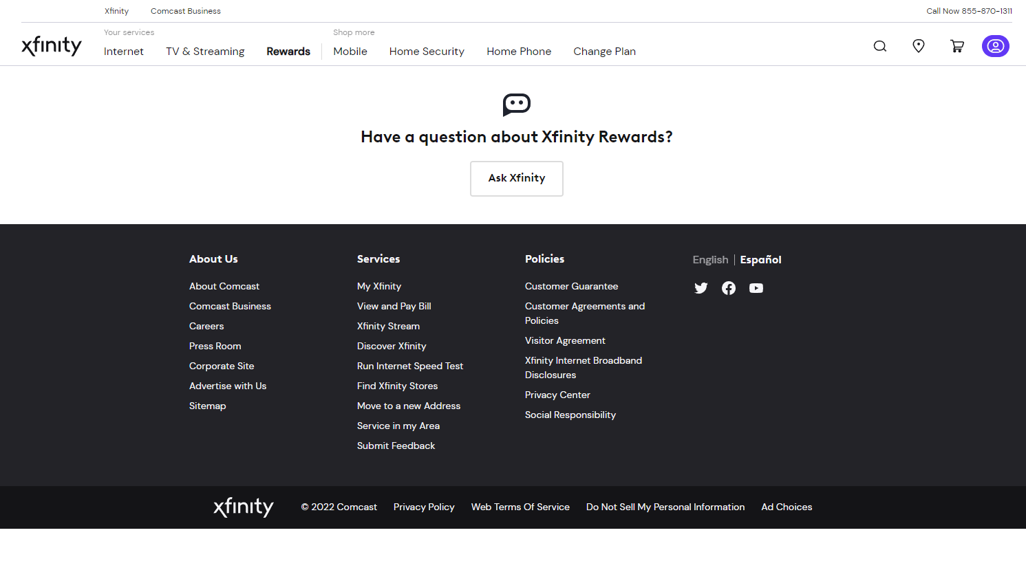Open the search magnifier icon

point(880,46)
